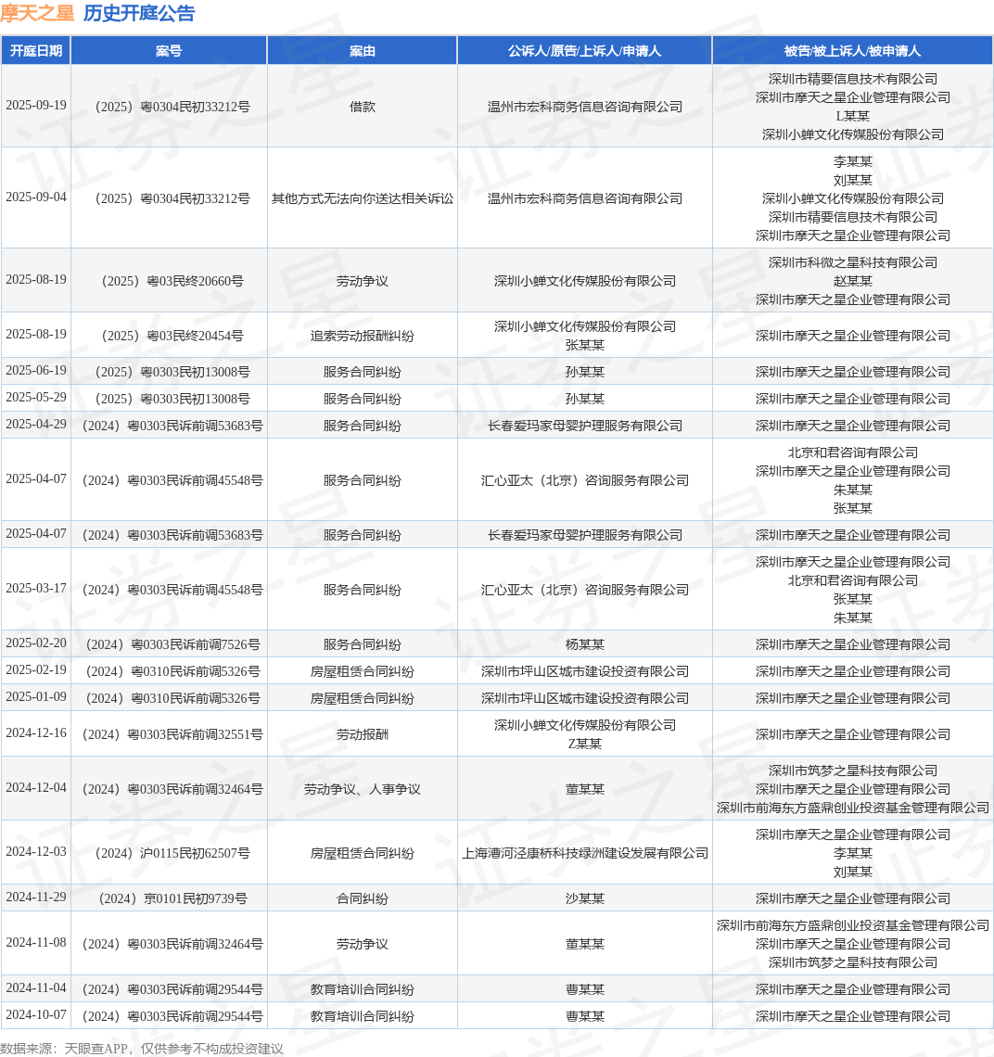Select the date 2025-01-09
The width and height of the screenshot is (994, 1057).
pyautogui.click(x=36, y=696)
